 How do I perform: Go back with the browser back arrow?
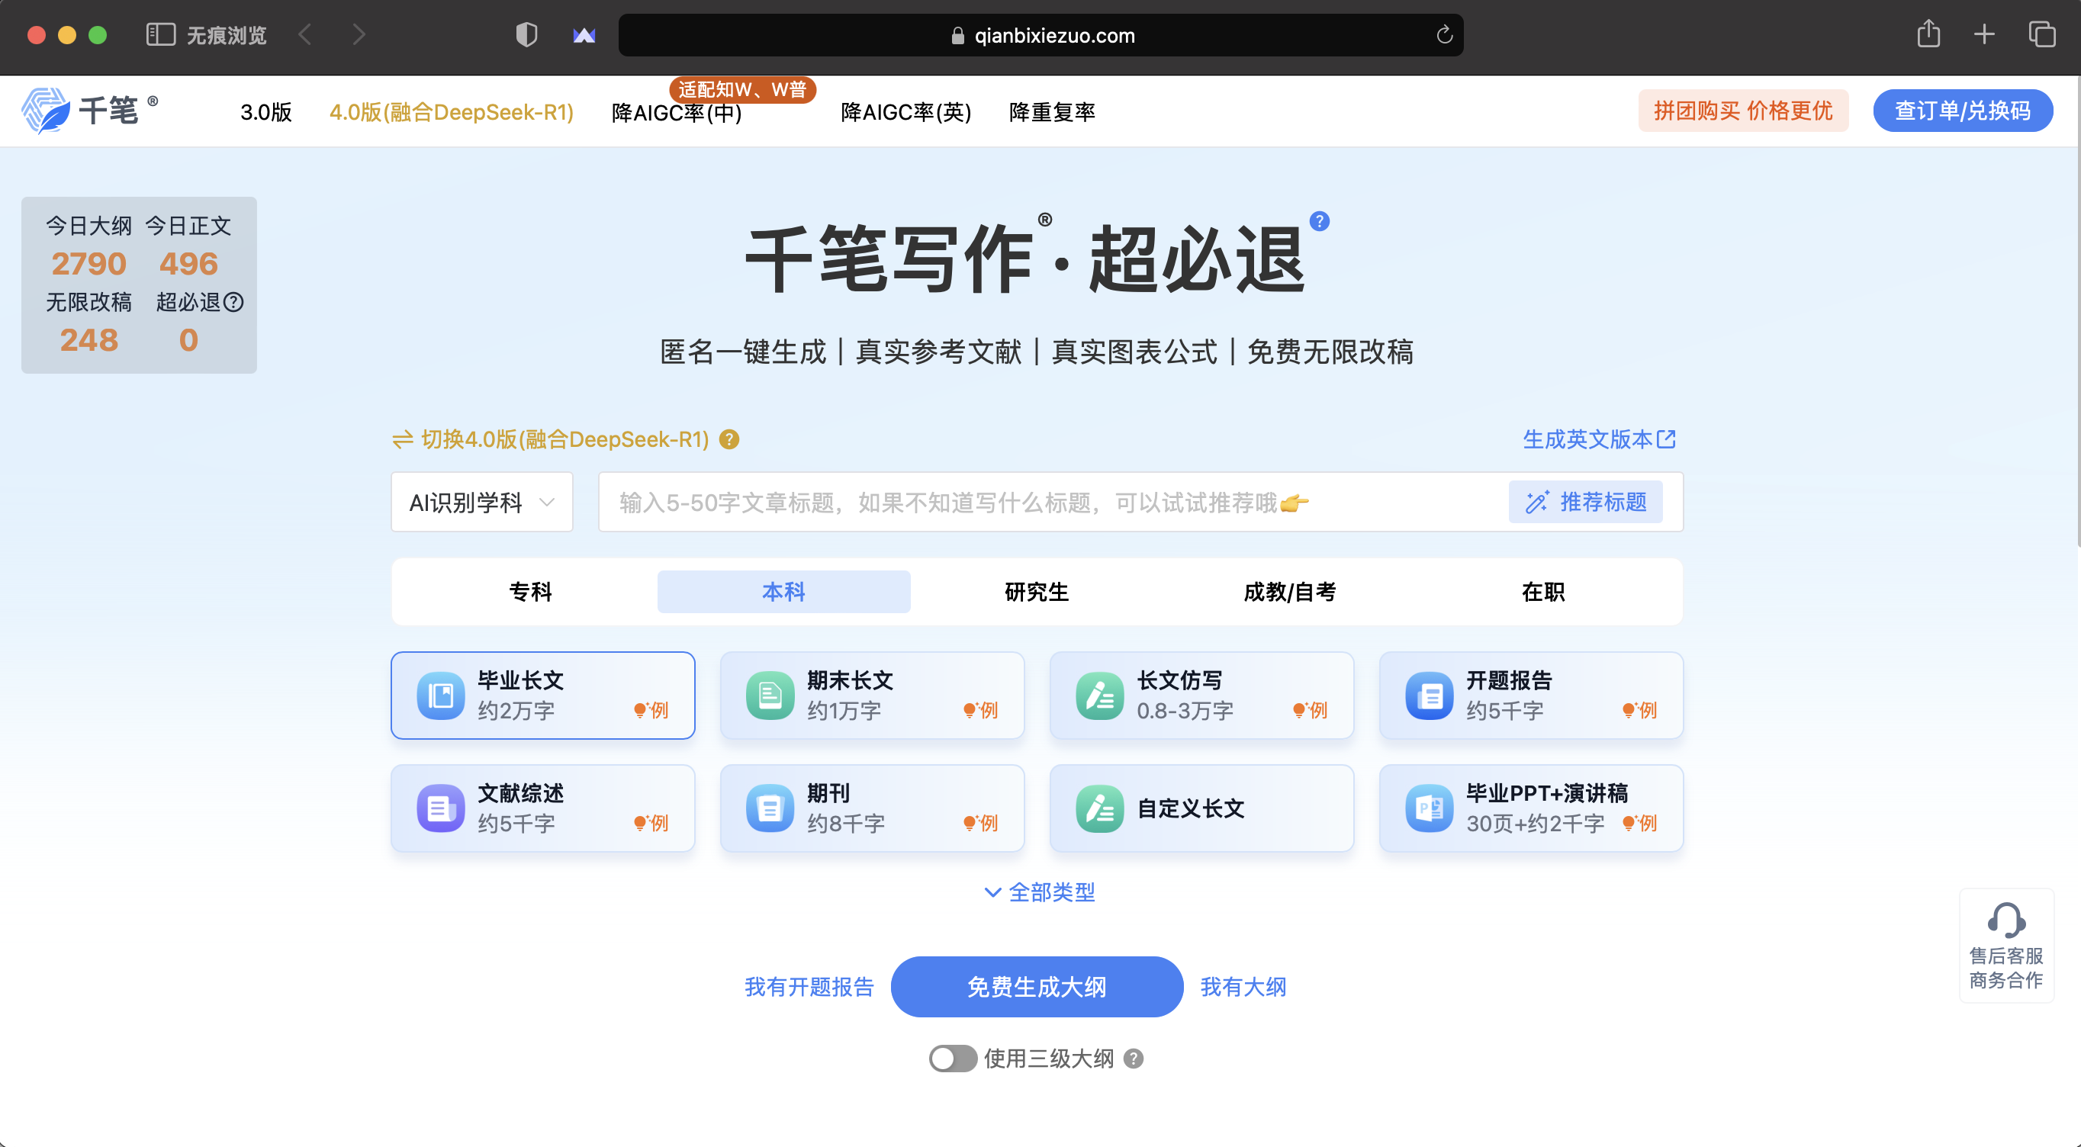(x=305, y=35)
